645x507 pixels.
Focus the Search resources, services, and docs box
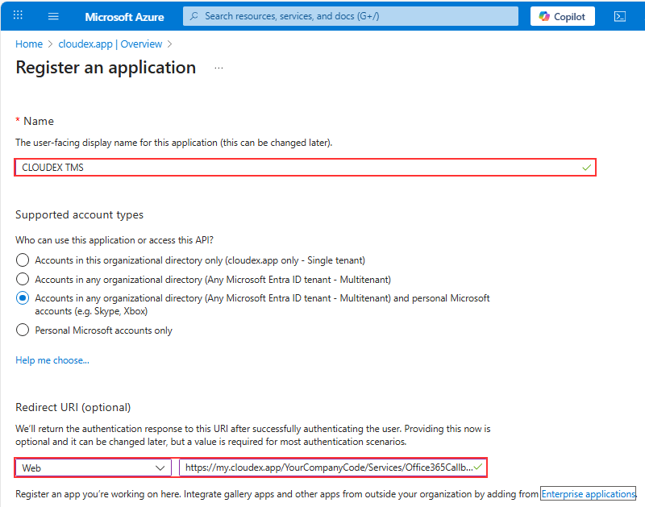(x=355, y=16)
